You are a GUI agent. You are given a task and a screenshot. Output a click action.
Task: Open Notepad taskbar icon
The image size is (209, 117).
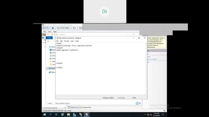[87, 114]
